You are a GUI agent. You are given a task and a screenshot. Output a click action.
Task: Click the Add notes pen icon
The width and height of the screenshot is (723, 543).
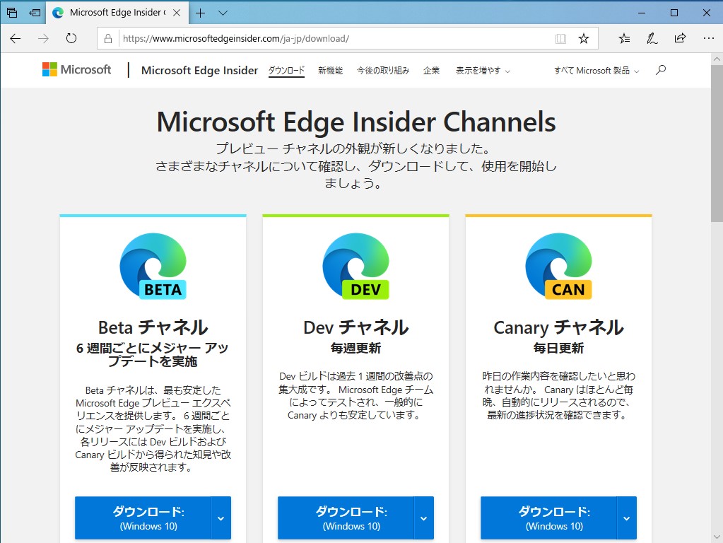tap(651, 38)
